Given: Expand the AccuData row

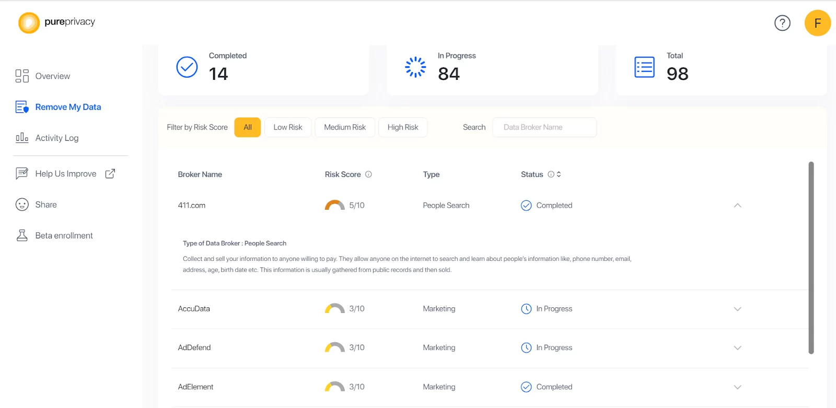Looking at the screenshot, I should (x=737, y=309).
